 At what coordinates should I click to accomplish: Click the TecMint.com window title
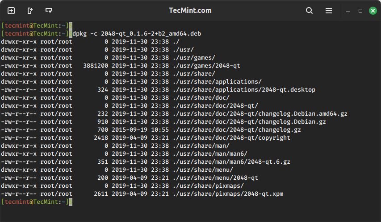190,10
